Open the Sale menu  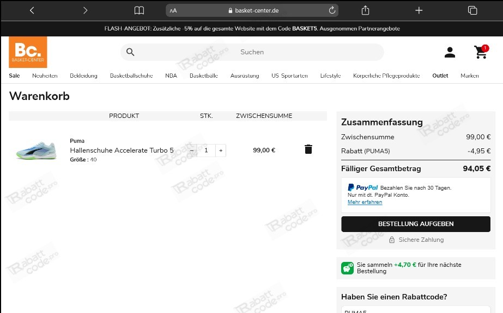point(14,76)
